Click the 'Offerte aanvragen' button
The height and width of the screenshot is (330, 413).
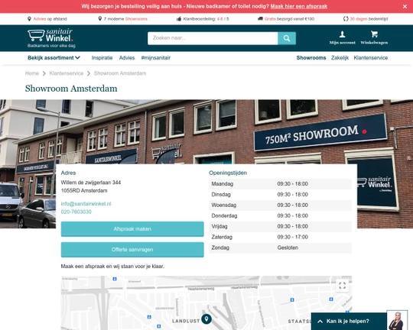132,250
